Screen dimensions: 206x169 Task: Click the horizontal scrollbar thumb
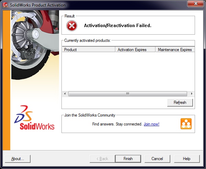[x=128, y=94]
